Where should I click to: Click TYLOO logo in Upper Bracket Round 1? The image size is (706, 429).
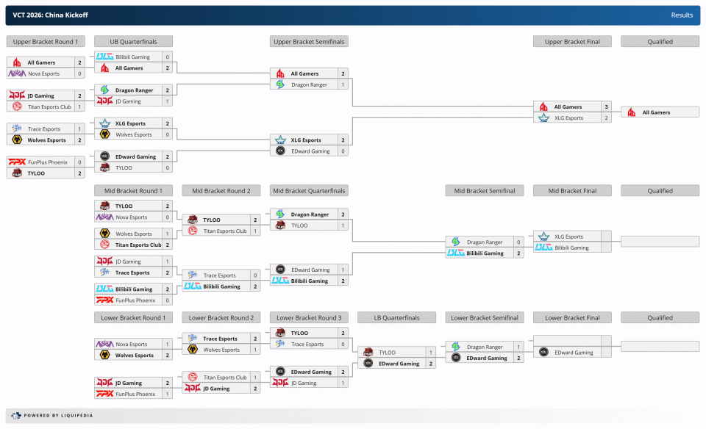[x=17, y=173]
